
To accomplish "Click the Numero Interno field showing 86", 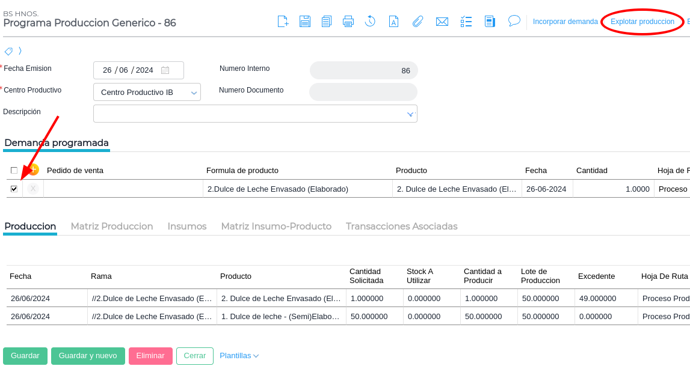I will click(364, 70).
